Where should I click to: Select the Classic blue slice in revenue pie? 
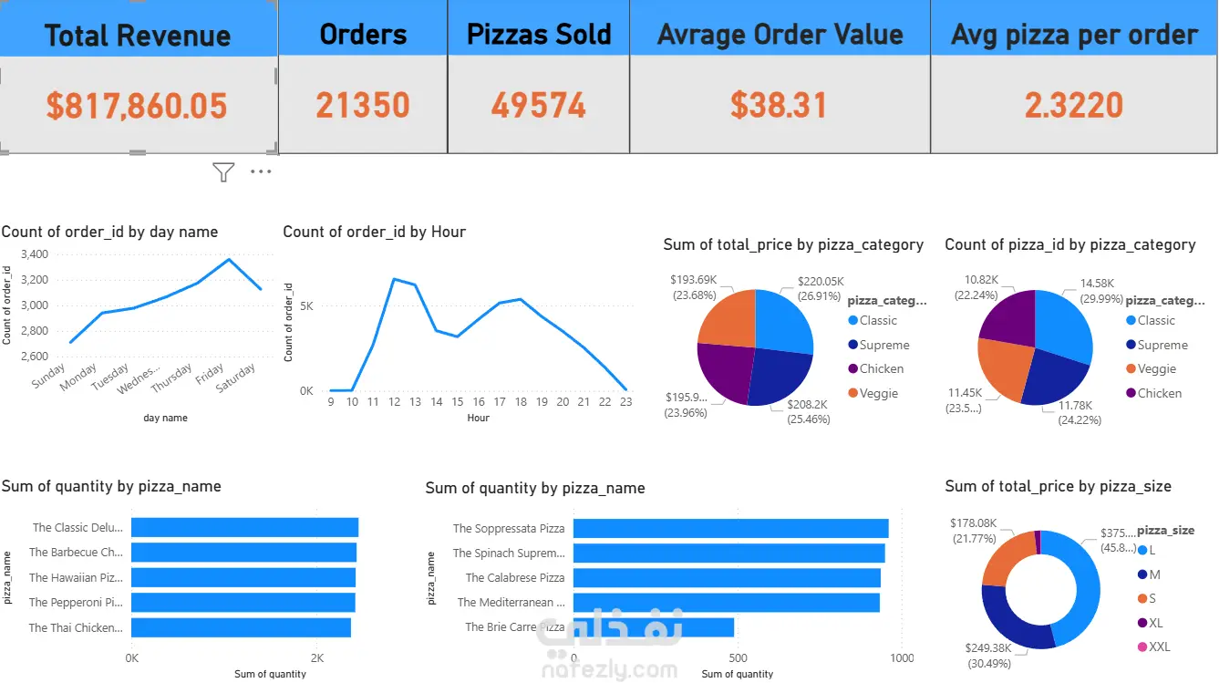tap(782, 324)
